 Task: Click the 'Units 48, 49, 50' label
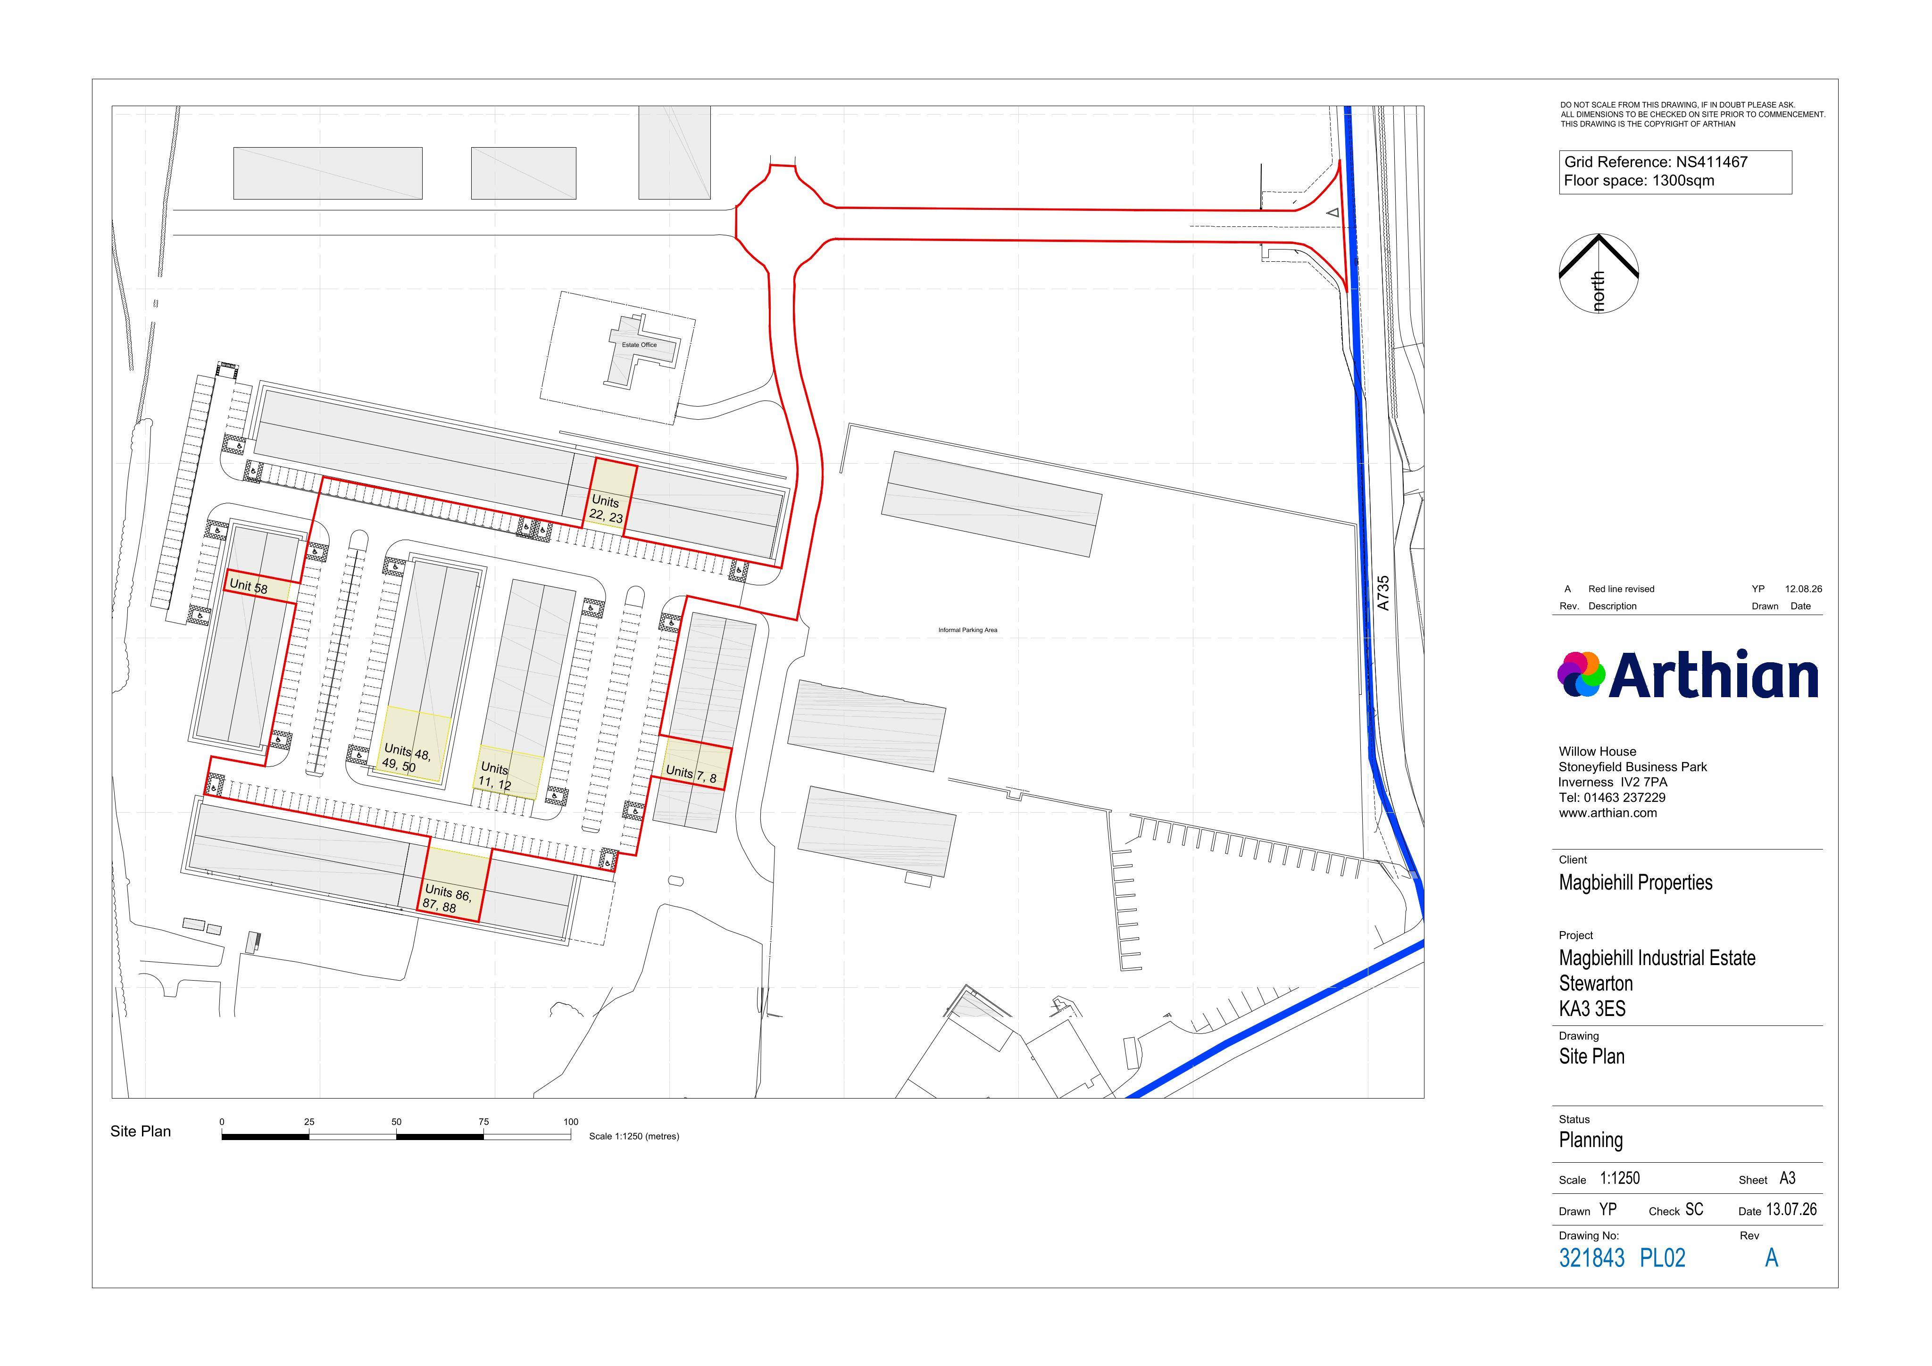point(407,758)
